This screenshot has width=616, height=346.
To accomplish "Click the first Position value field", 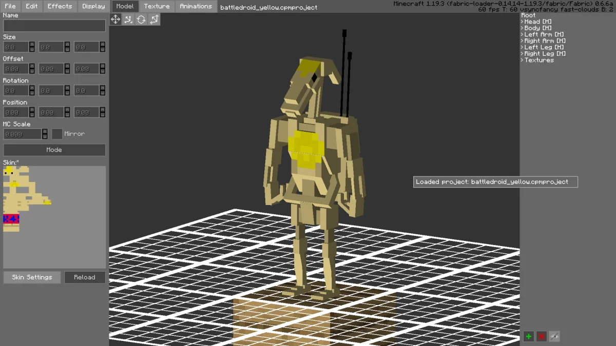I will [16, 112].
